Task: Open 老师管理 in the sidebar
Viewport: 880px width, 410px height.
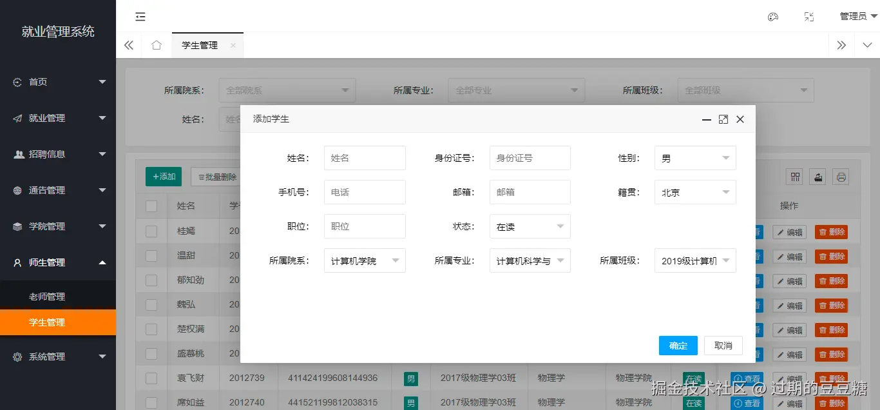Action: click(58, 297)
